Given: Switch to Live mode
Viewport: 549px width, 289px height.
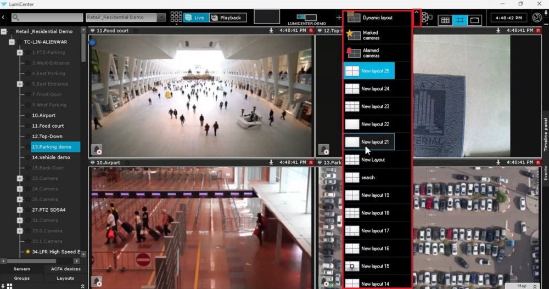Looking at the screenshot, I should (x=194, y=18).
